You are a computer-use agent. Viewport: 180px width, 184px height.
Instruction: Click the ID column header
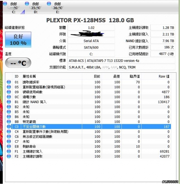point(17,76)
